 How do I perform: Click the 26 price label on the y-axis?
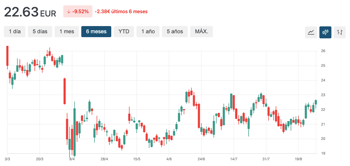click(323, 51)
